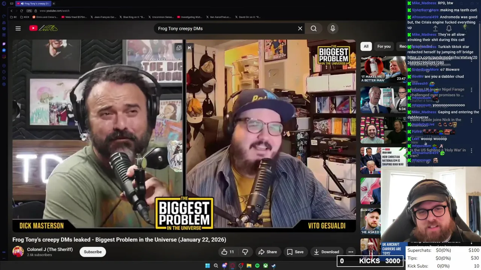Subscribe to Colonel J channel
The height and width of the screenshot is (270, 481).
pyautogui.click(x=93, y=252)
